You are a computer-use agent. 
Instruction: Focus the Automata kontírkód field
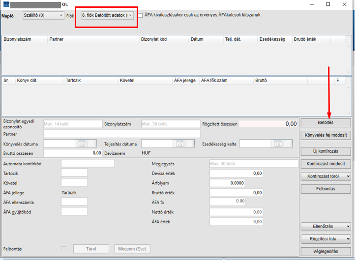[88, 163]
